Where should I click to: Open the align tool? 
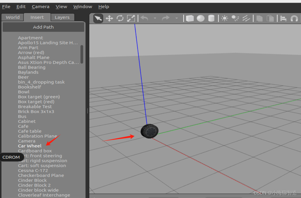[x=283, y=19]
